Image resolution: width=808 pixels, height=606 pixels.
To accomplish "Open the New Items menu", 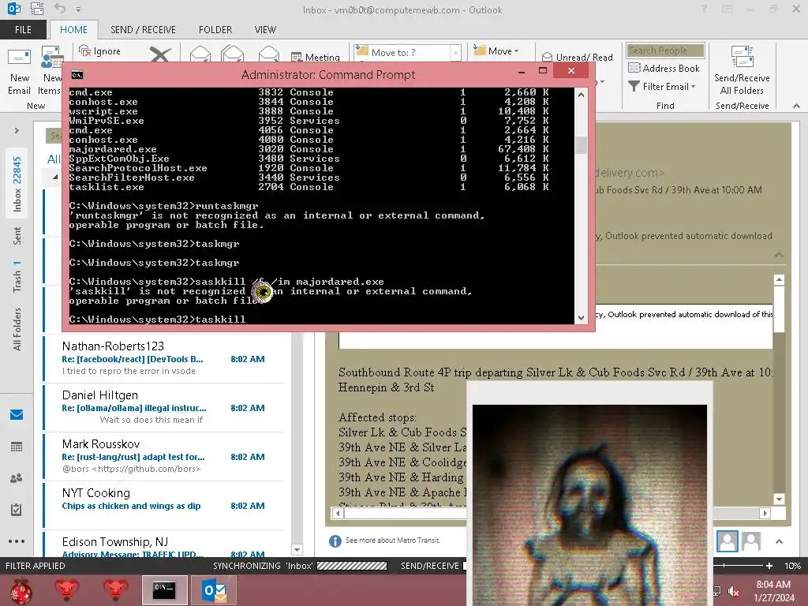I will [x=50, y=71].
